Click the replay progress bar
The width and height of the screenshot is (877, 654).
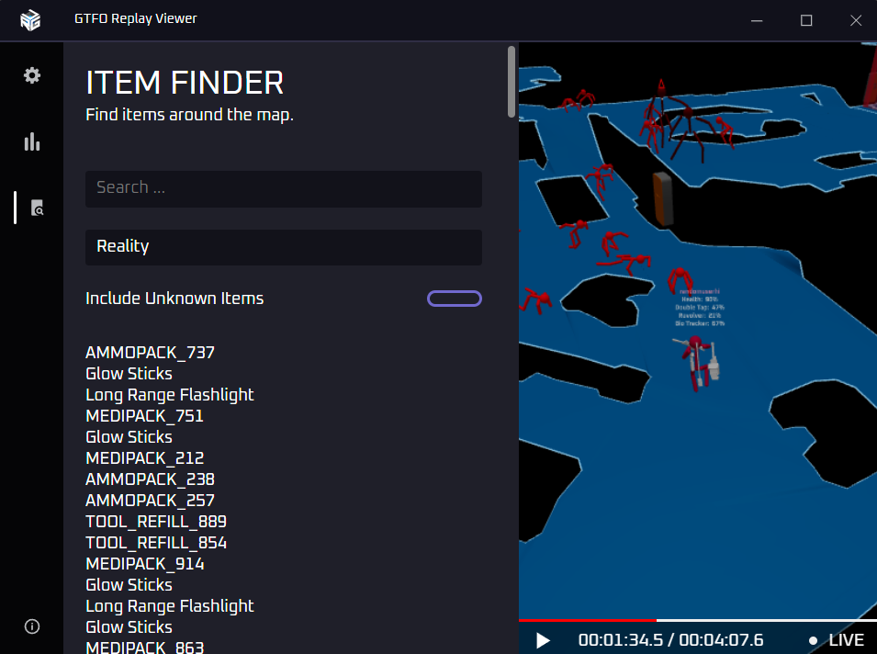click(x=697, y=620)
